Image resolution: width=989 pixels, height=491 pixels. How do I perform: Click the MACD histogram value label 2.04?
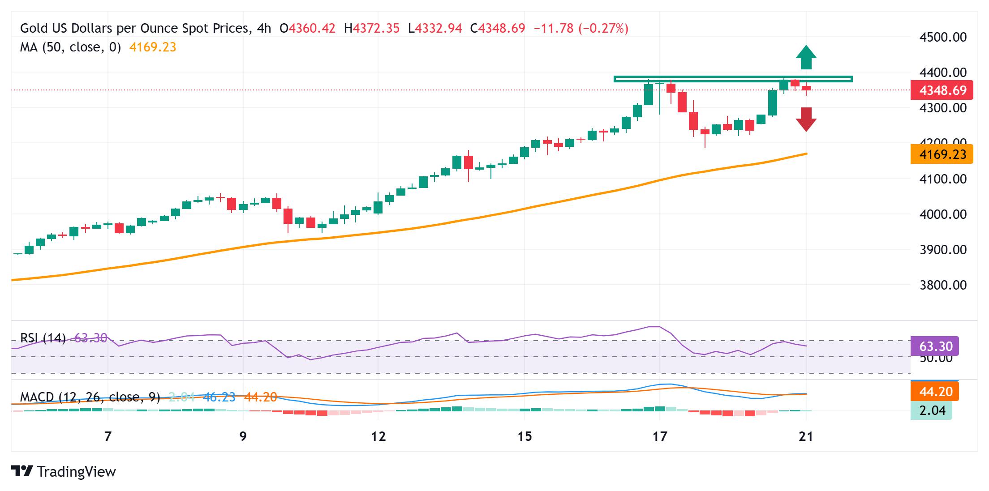[931, 410]
